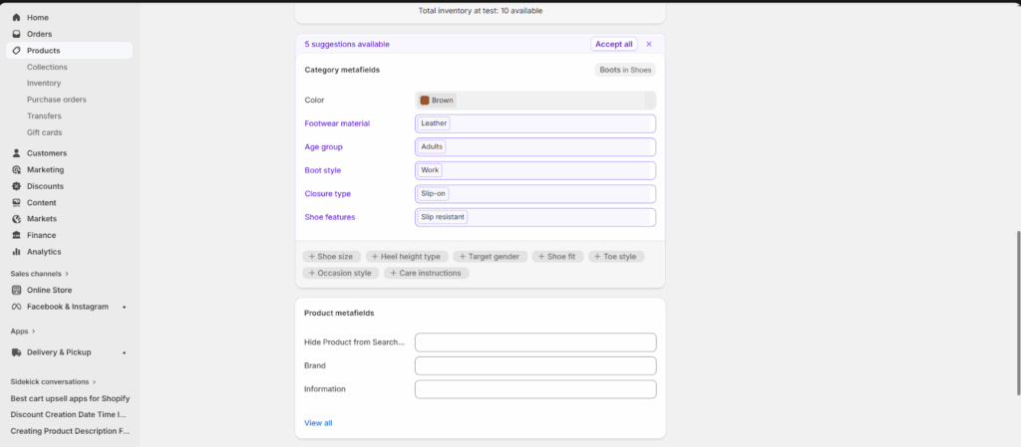Click the Home icon in sidebar

(17, 18)
